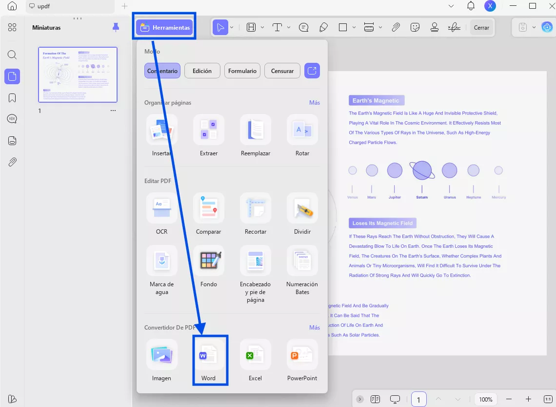Launch the OCR tool
Screen dimensions: 556x407
[x=162, y=214]
